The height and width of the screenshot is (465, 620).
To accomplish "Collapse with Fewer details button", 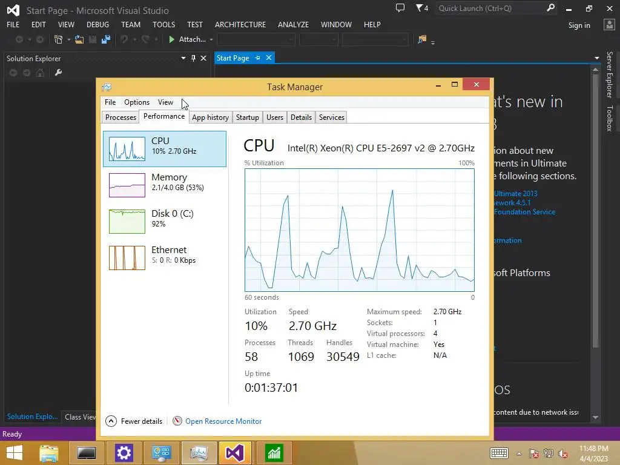I will tap(134, 421).
